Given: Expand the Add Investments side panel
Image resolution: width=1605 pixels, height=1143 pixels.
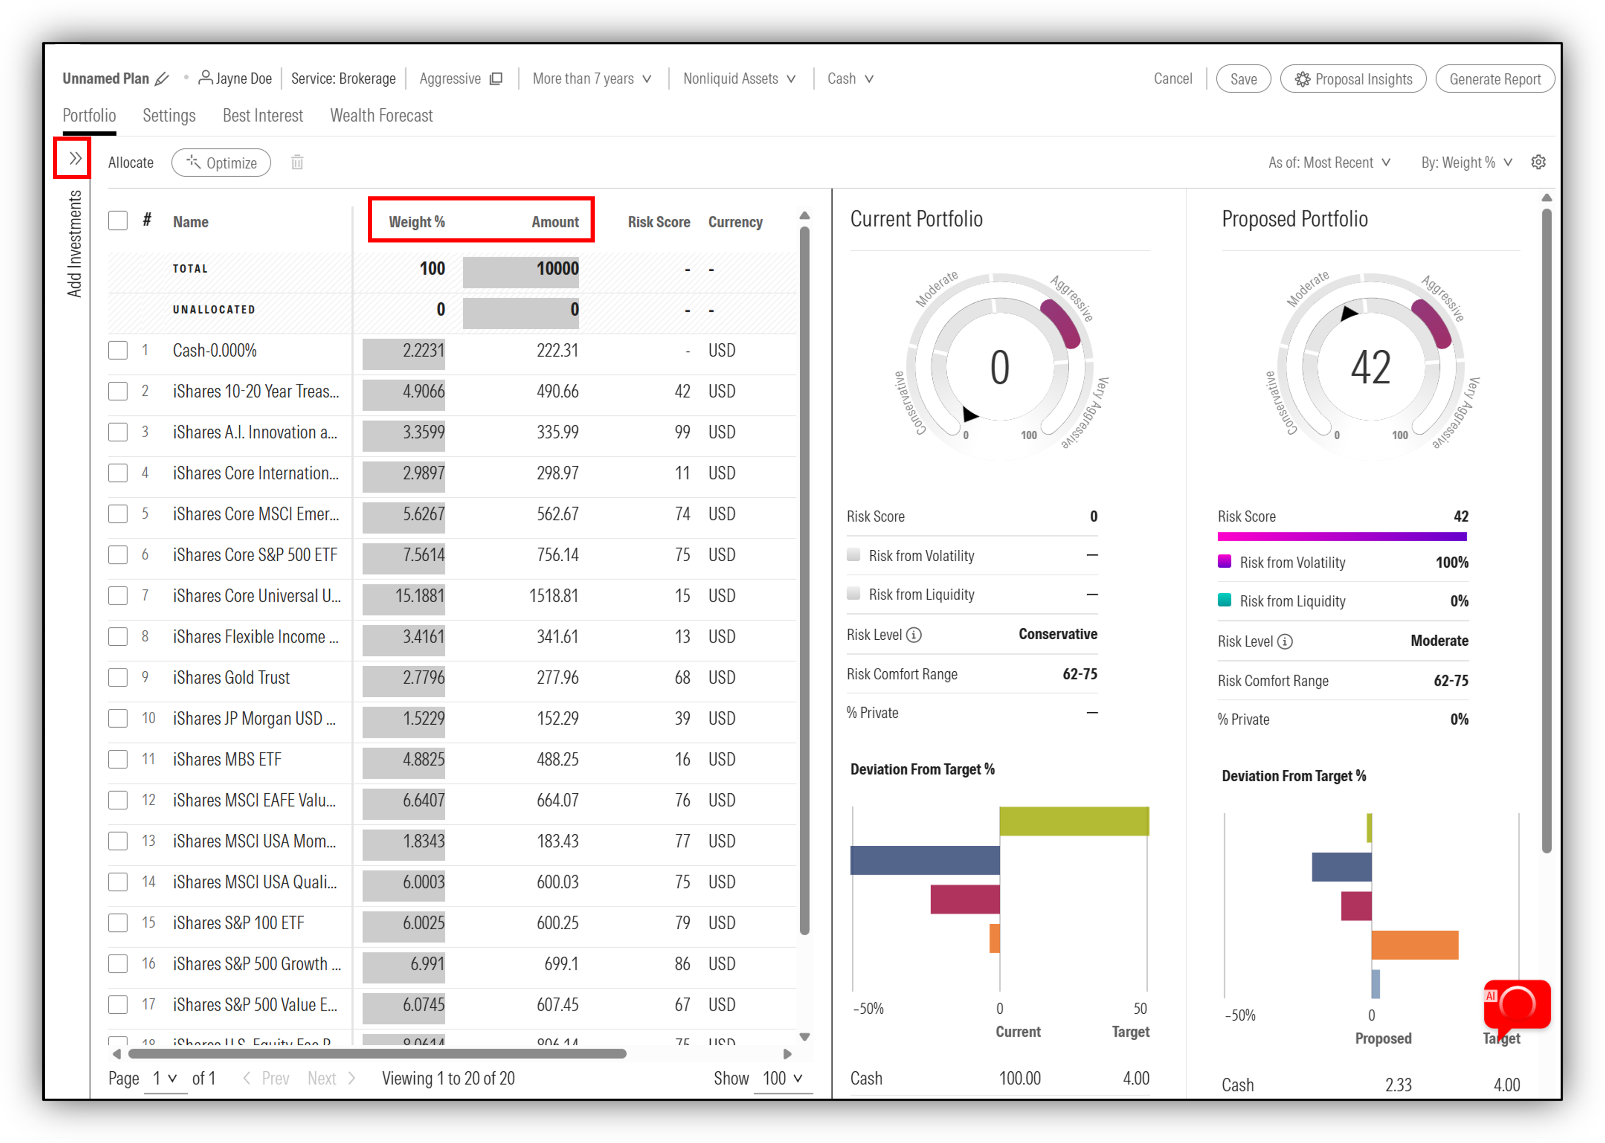Looking at the screenshot, I should pos(74,158).
